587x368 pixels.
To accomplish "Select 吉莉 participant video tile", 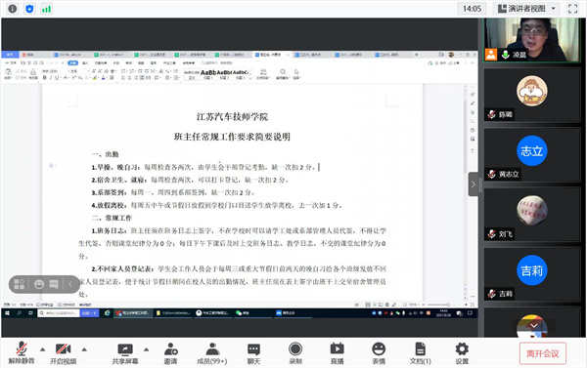I will click(532, 274).
